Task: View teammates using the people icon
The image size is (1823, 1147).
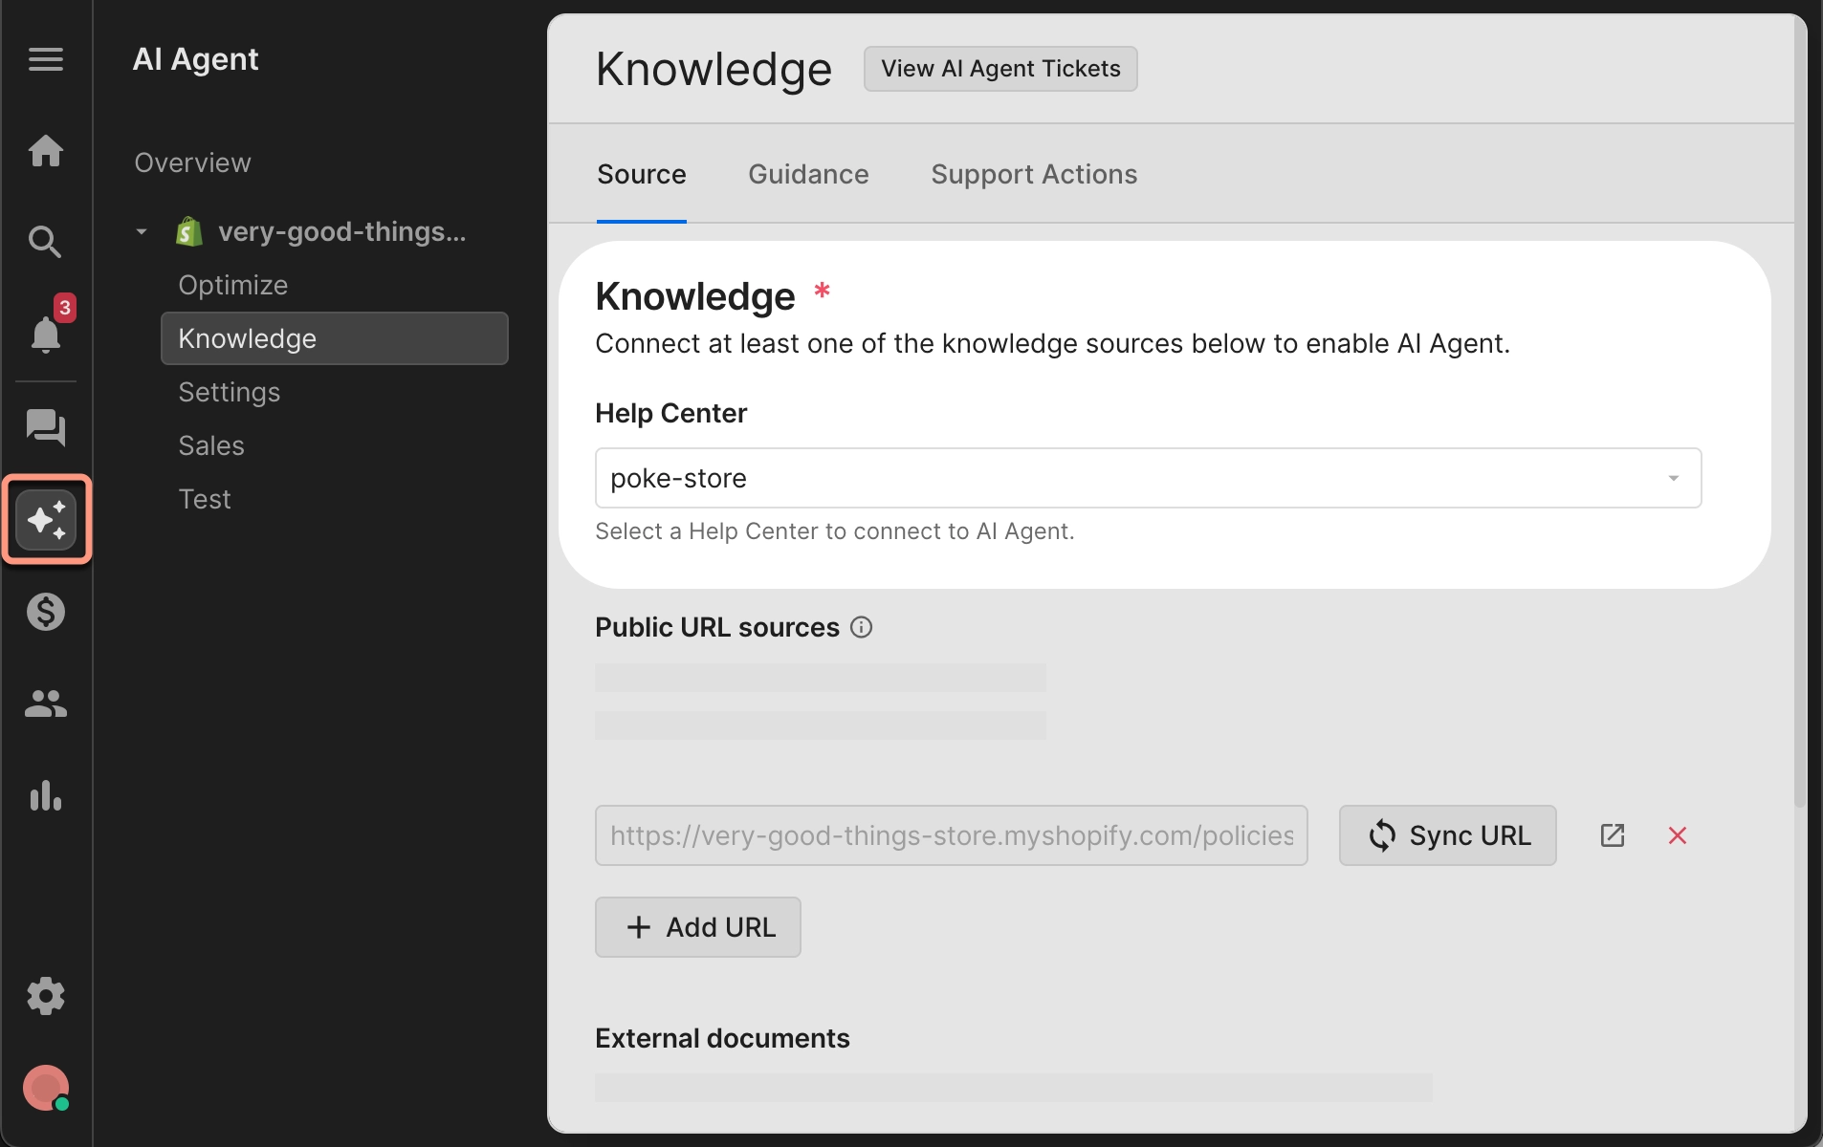Action: [x=46, y=704]
